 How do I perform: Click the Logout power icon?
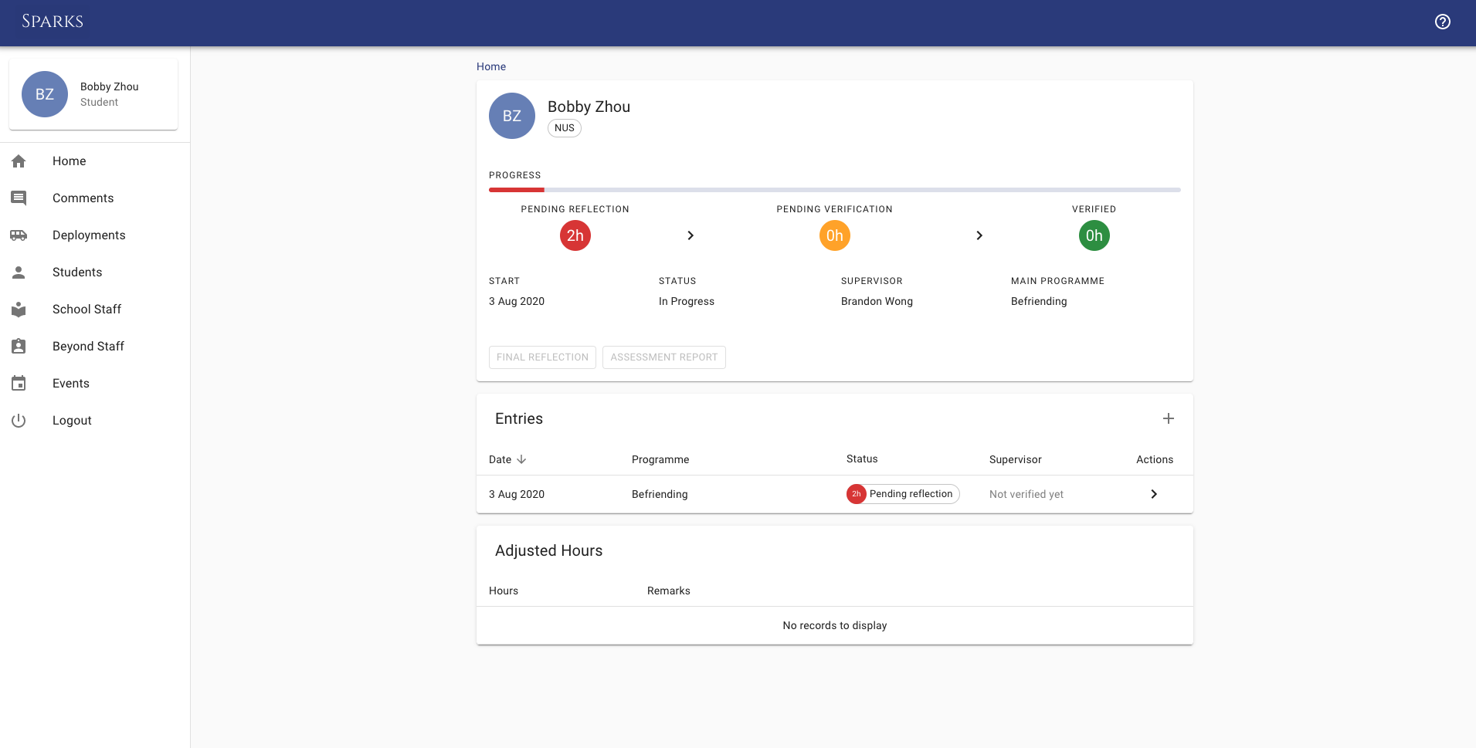19,421
